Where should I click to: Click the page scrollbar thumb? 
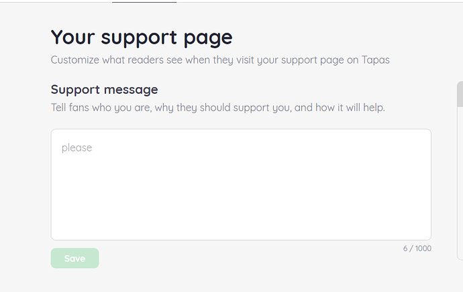coord(460,94)
